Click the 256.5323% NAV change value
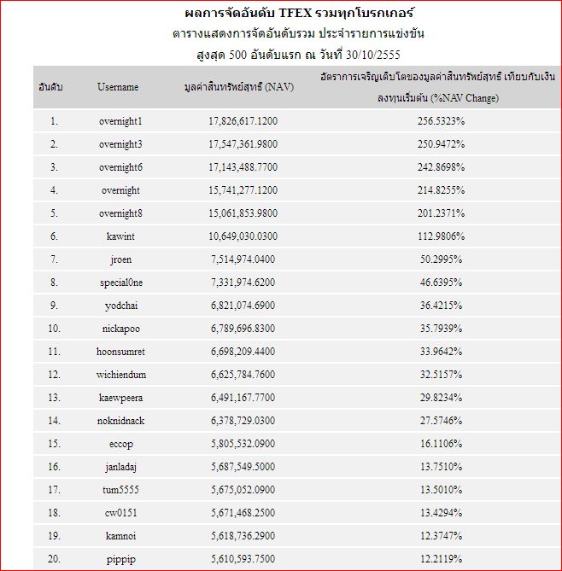This screenshot has width=562, height=571. (441, 121)
